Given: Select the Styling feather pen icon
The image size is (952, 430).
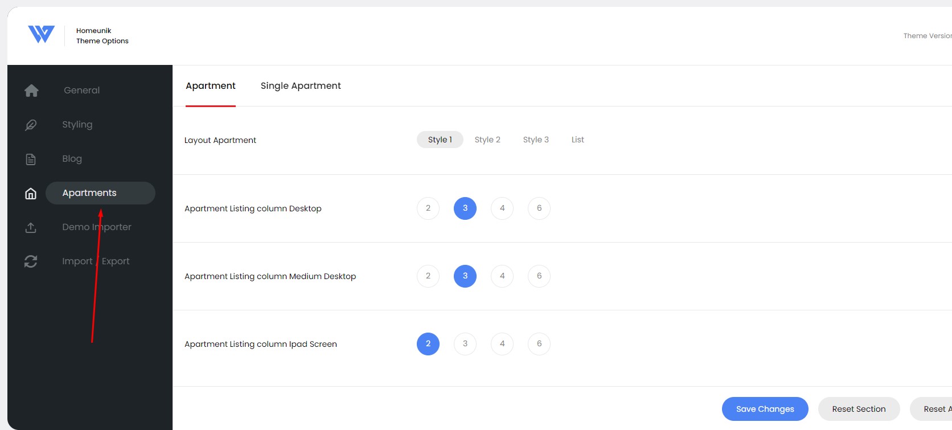Looking at the screenshot, I should [x=31, y=125].
